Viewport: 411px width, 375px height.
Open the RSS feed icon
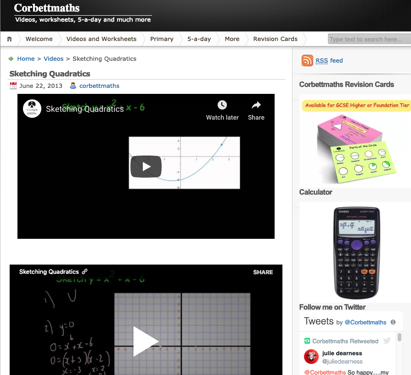(307, 60)
